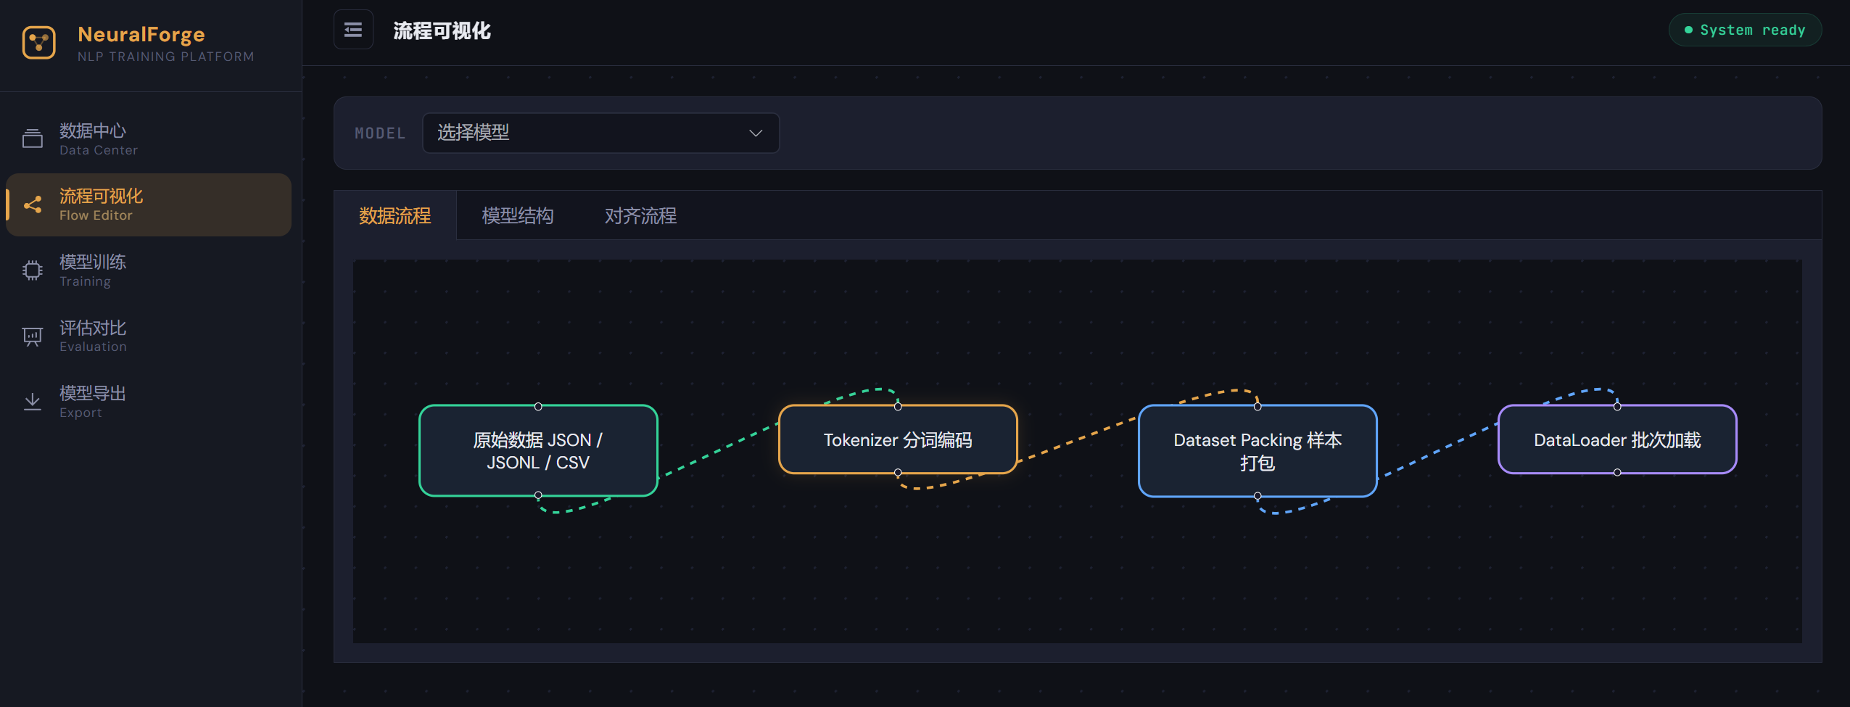This screenshot has width=1850, height=707.
Task: Open Evaluation via its monitor icon
Action: tap(32, 335)
